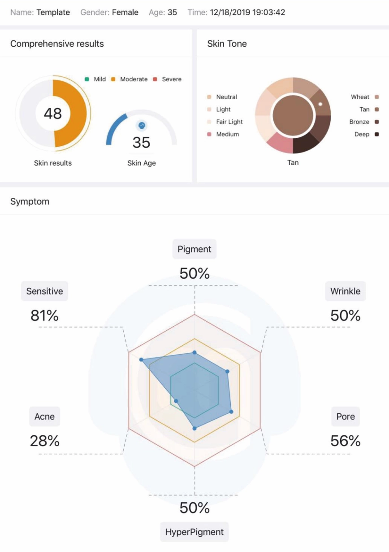The height and width of the screenshot is (552, 389).
Task: Open the Pore symptom label
Action: pos(346,416)
